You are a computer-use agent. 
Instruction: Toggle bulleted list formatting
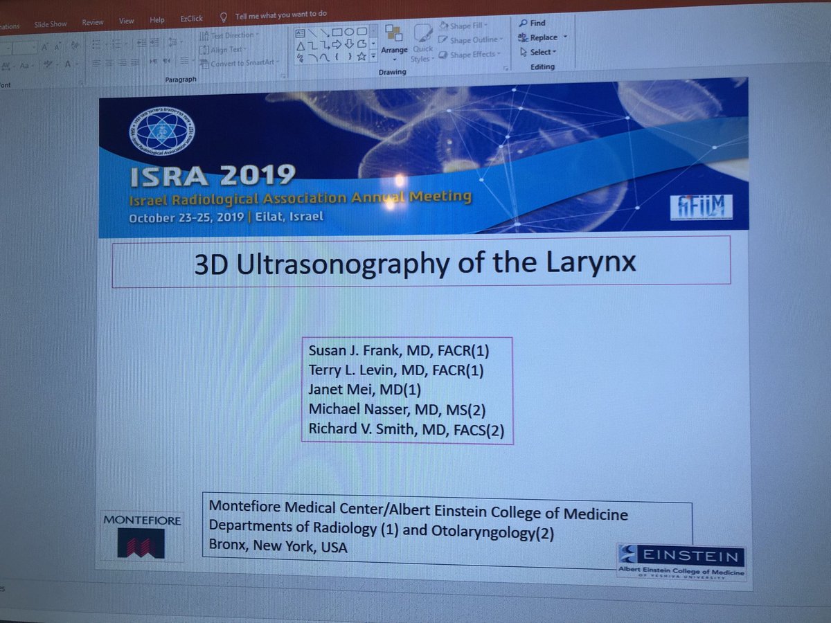(97, 45)
